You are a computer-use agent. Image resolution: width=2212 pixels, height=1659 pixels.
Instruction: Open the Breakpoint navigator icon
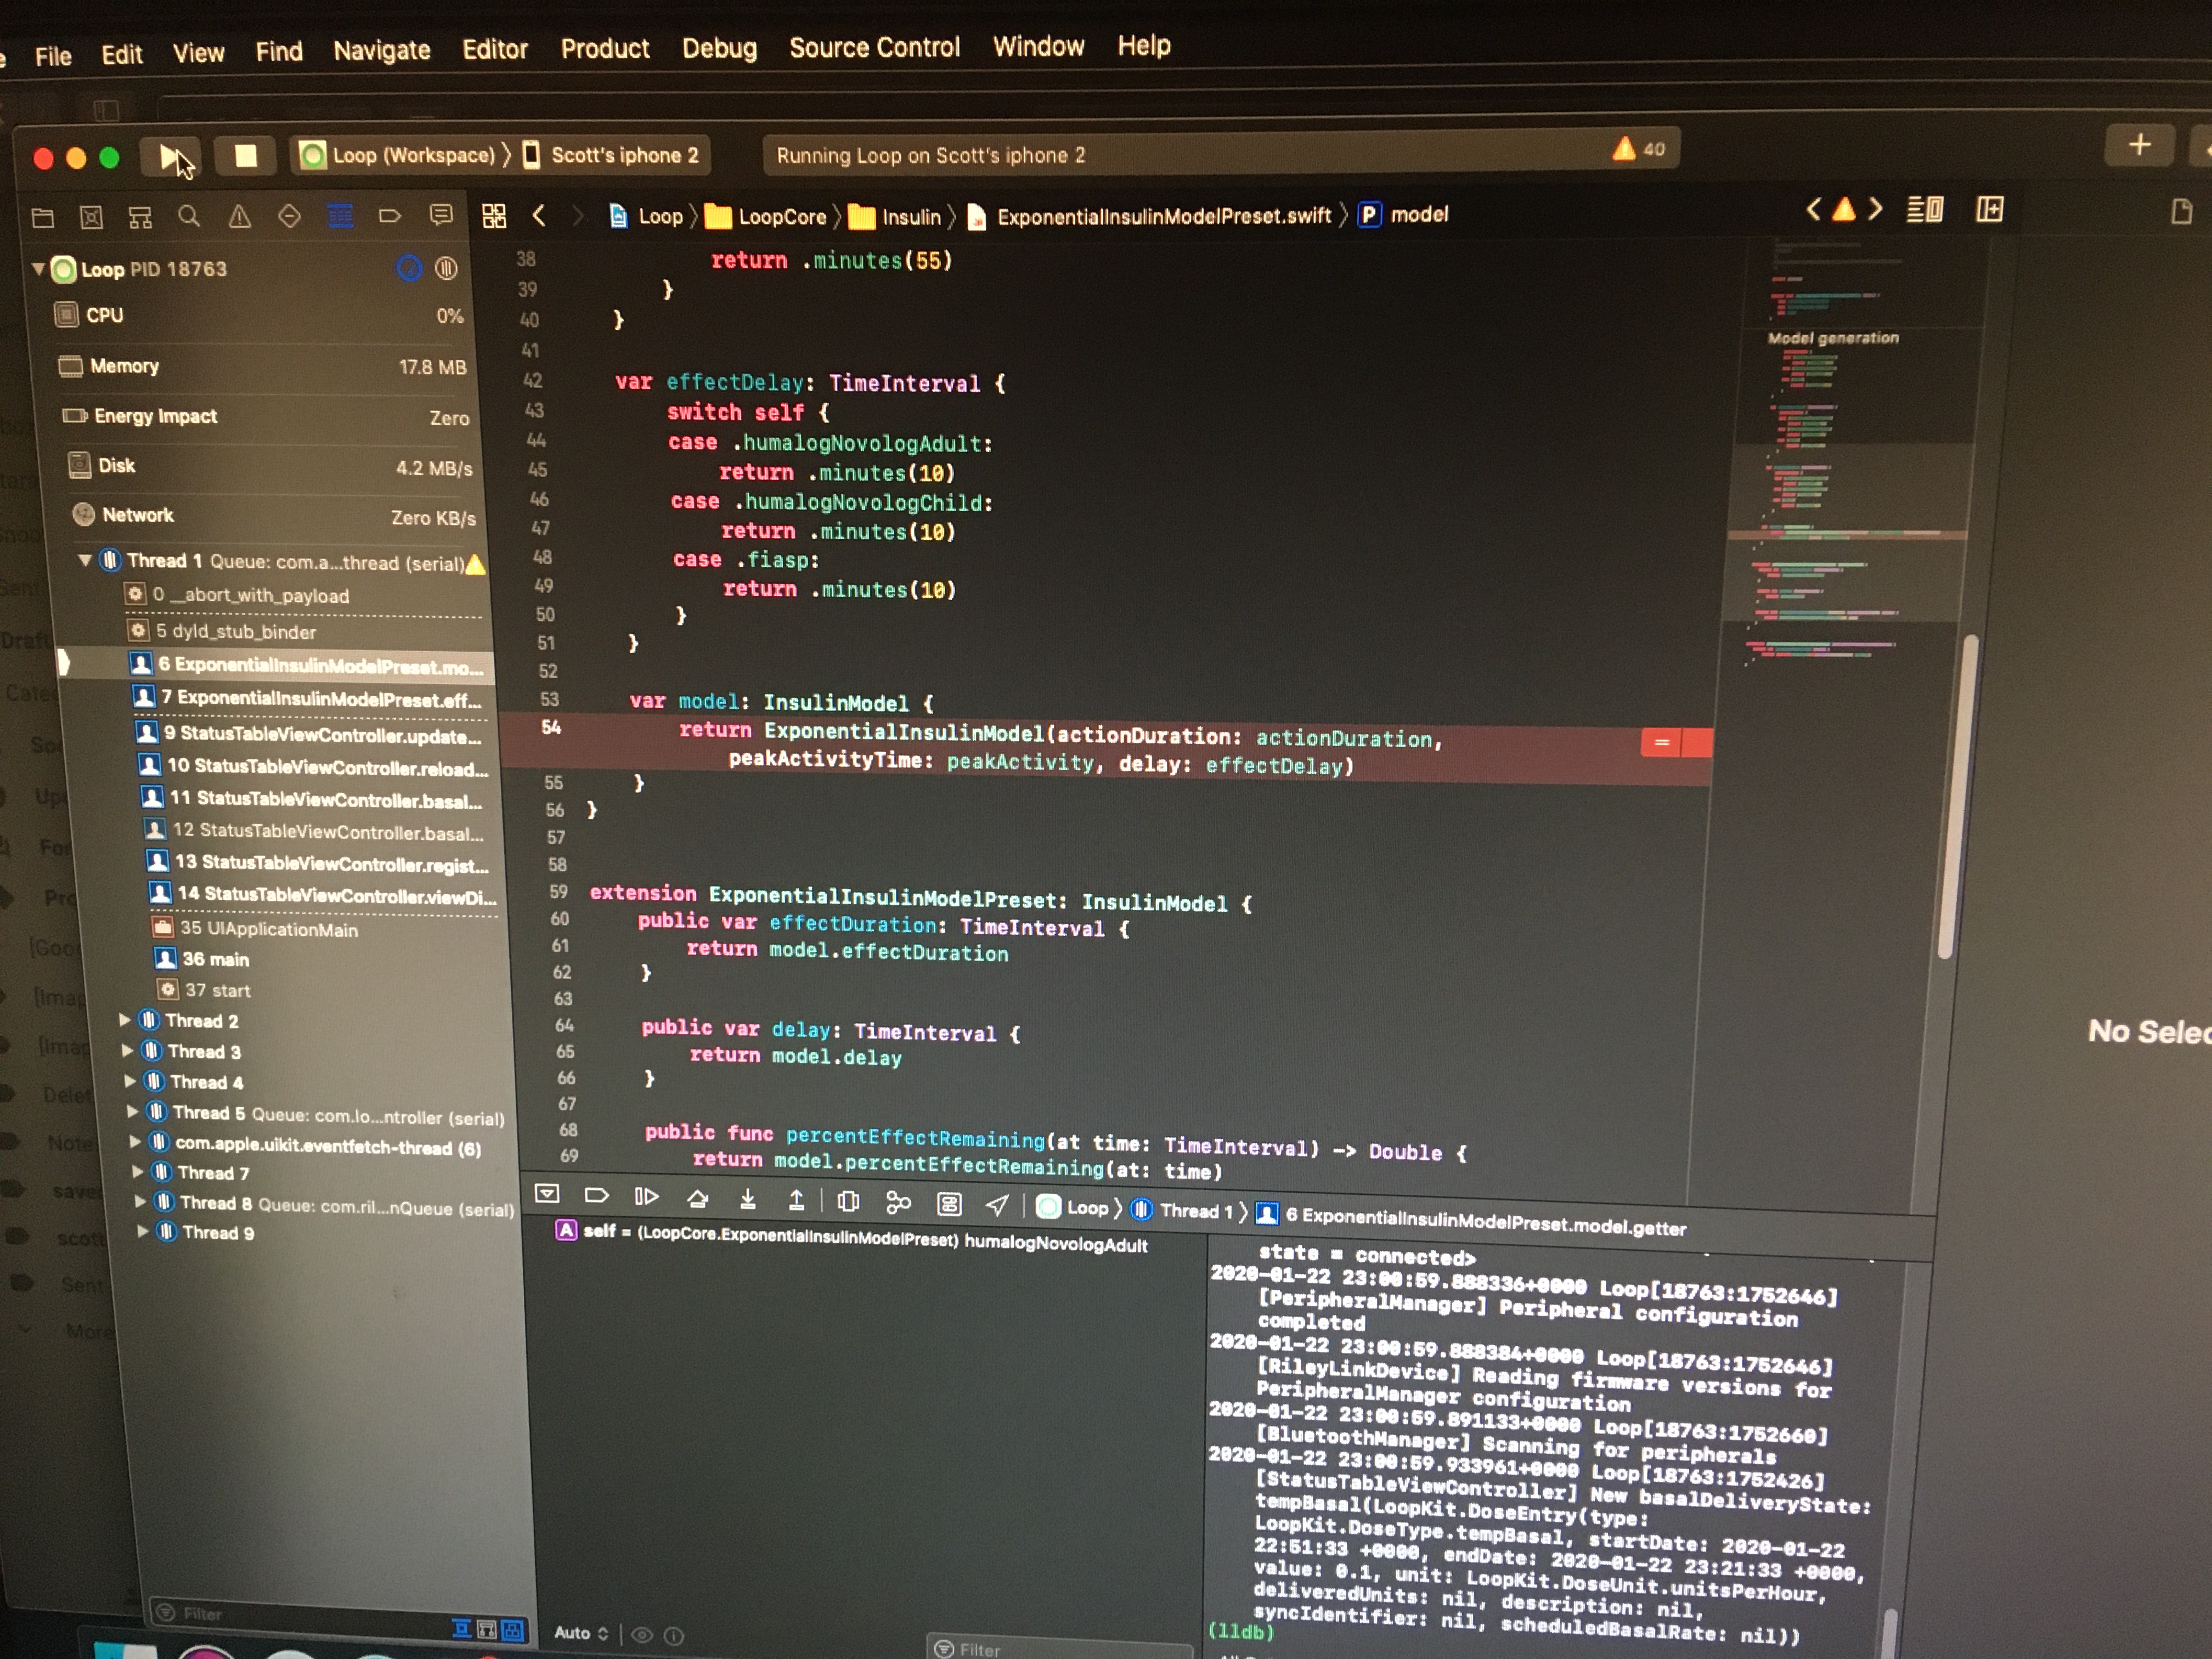(x=390, y=215)
